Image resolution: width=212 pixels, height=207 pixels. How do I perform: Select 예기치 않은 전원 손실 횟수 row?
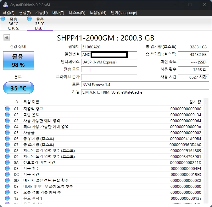103,180
